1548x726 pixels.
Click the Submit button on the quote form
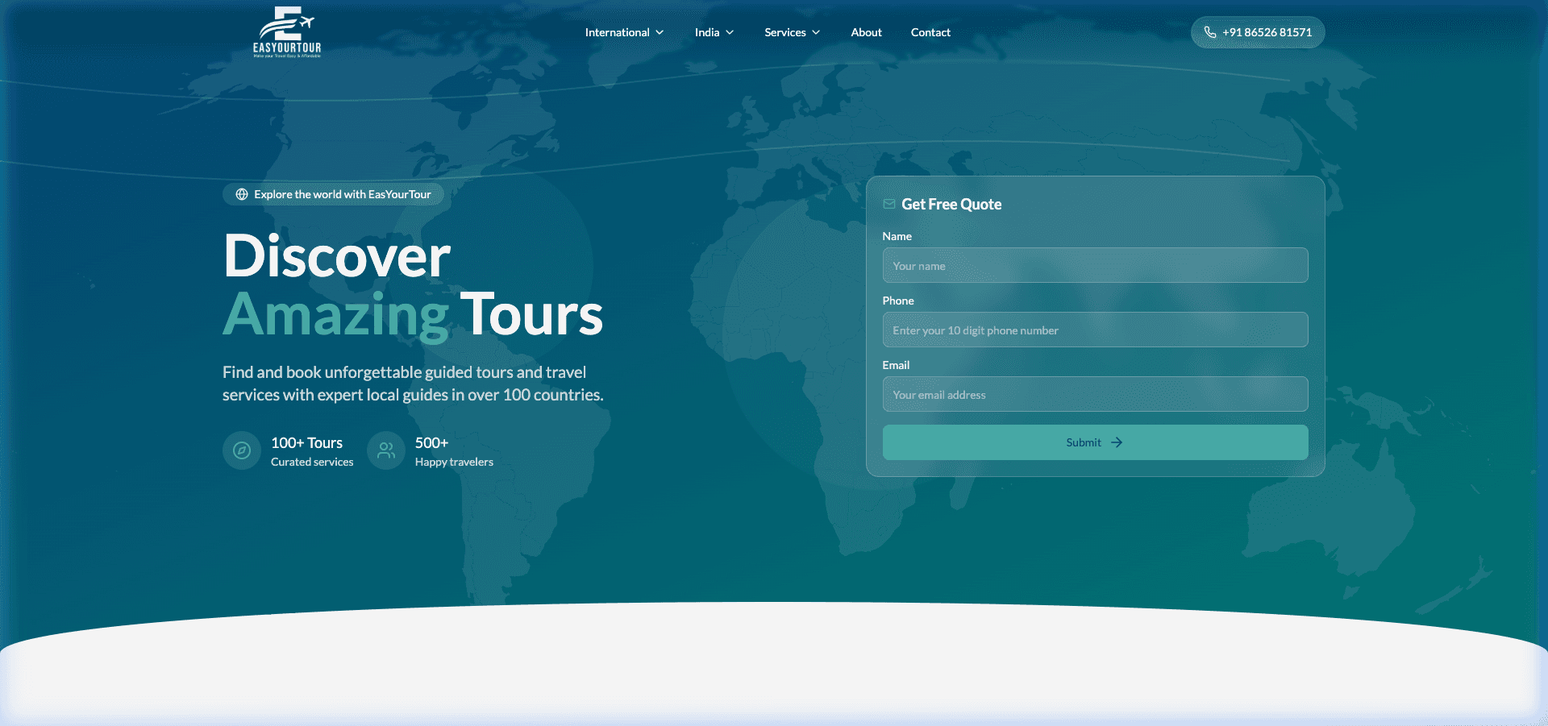pyautogui.click(x=1095, y=442)
